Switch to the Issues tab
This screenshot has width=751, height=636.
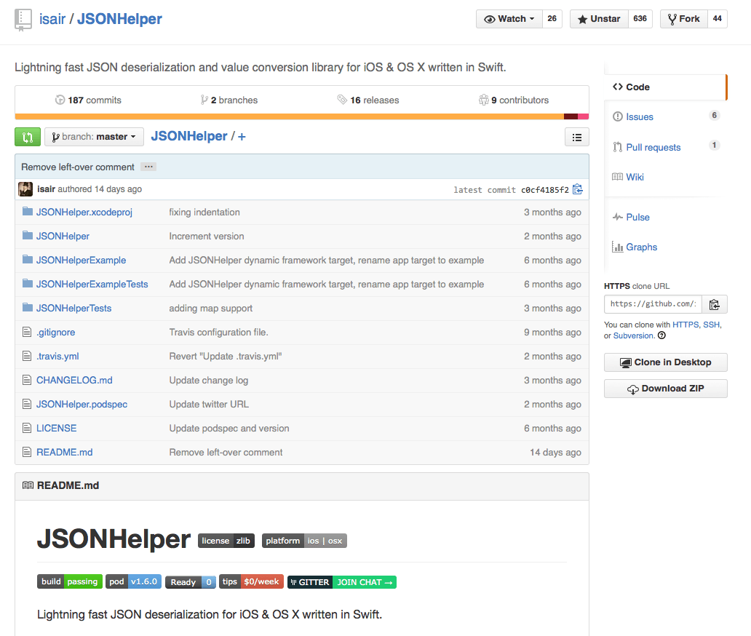(640, 116)
